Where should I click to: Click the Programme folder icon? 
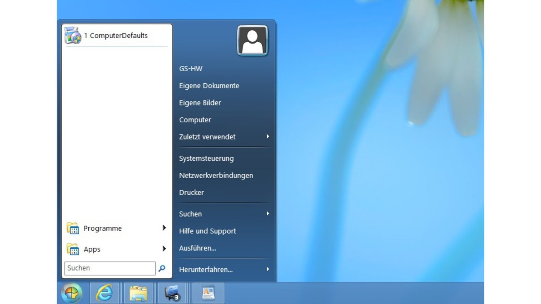tap(73, 228)
